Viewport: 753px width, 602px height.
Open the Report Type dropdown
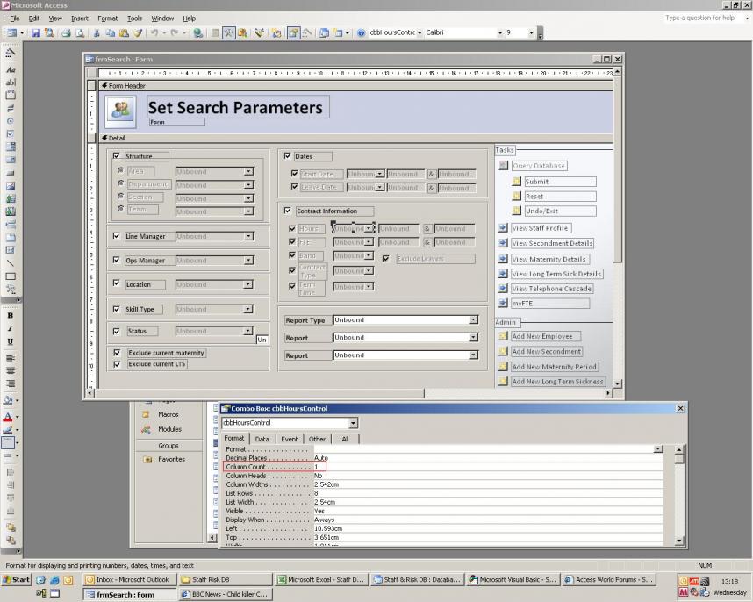[x=473, y=320]
